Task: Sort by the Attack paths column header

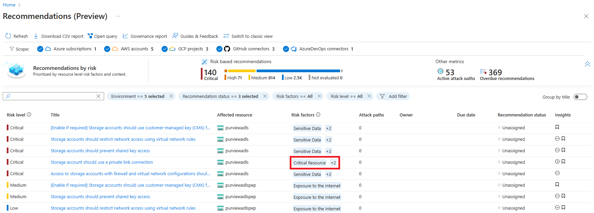Action: (372, 115)
